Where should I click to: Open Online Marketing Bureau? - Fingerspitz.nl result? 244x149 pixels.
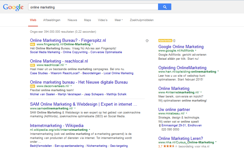click(x=68, y=40)
